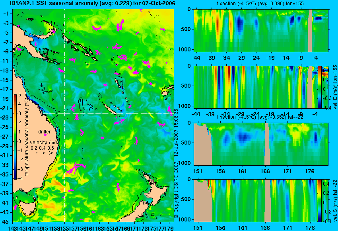Click "176" tick under vel. S section
The image size is (338, 231).
[x=310, y=228]
